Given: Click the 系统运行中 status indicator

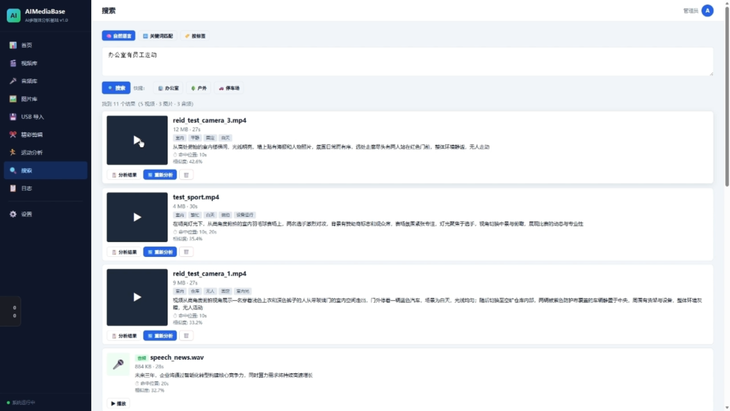Looking at the screenshot, I should click(x=21, y=403).
